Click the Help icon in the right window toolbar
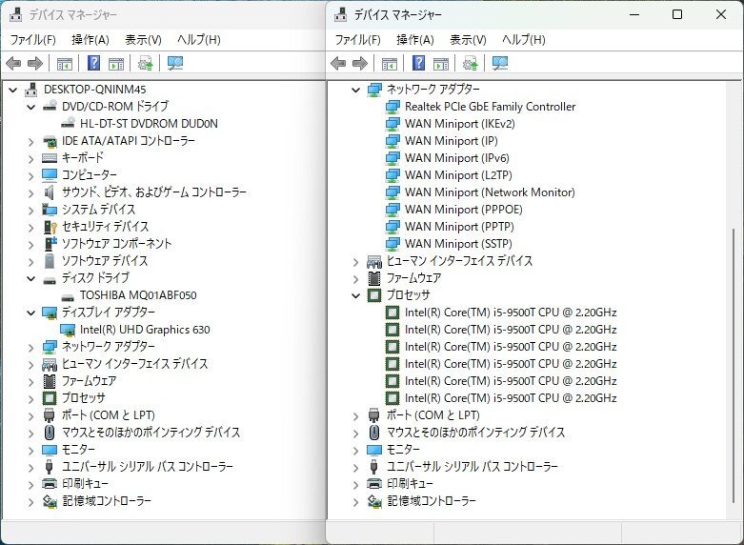 (418, 64)
